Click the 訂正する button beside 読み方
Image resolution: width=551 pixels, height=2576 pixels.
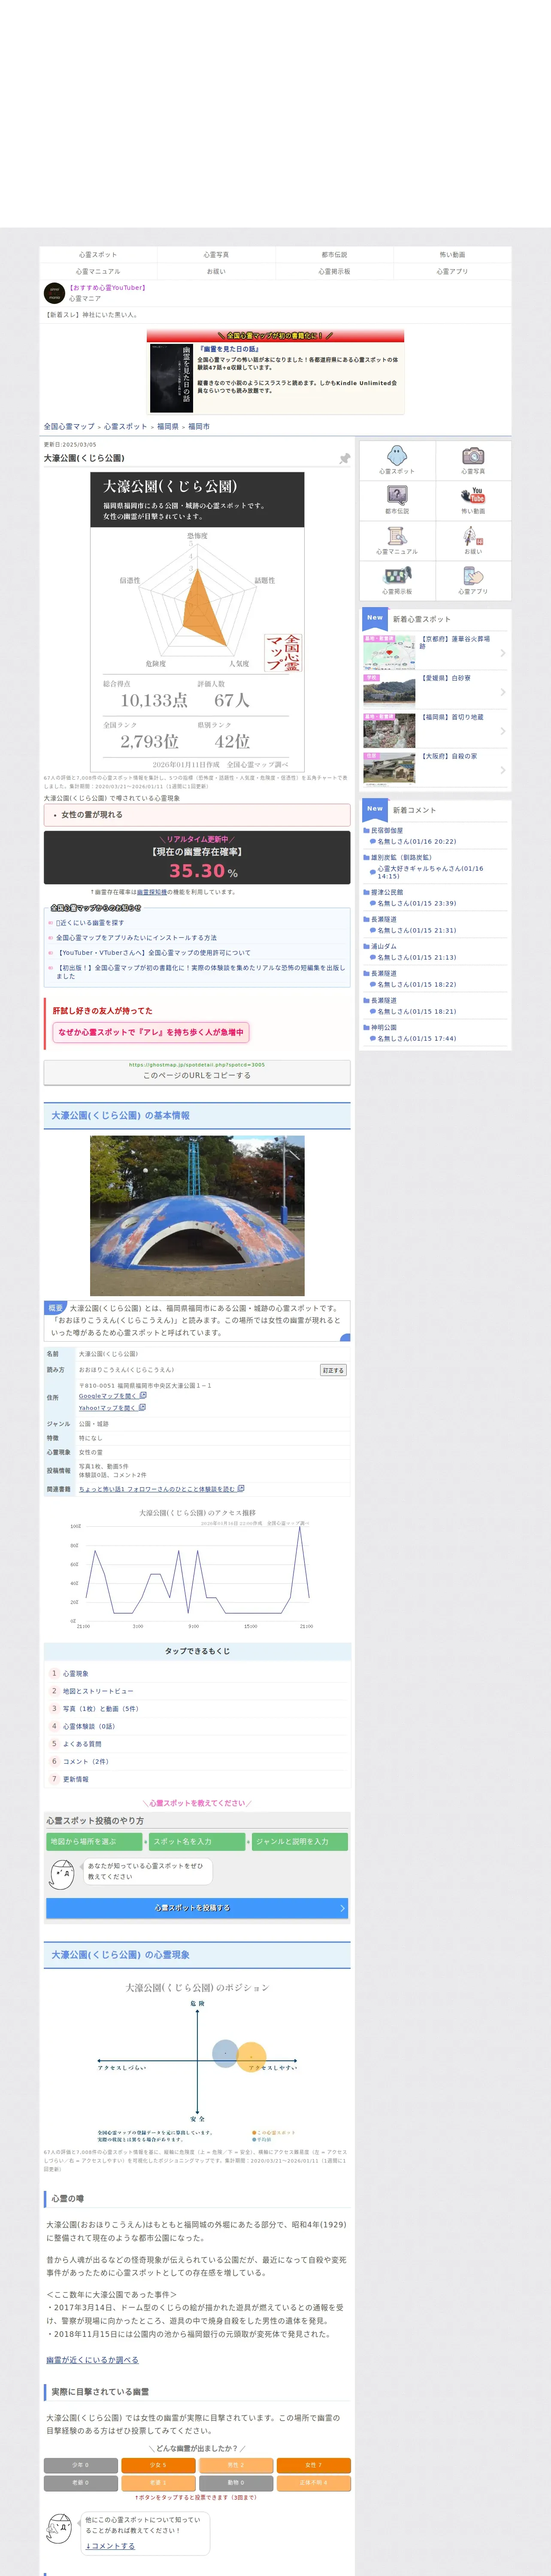point(333,1370)
